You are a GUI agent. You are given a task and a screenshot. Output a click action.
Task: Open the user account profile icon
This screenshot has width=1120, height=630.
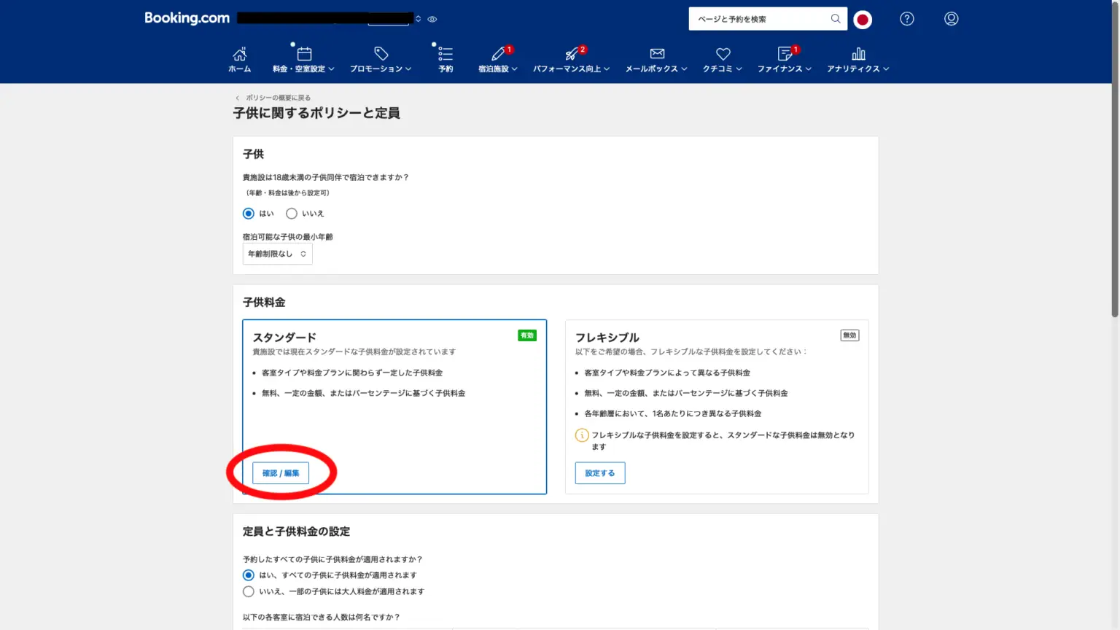click(951, 19)
